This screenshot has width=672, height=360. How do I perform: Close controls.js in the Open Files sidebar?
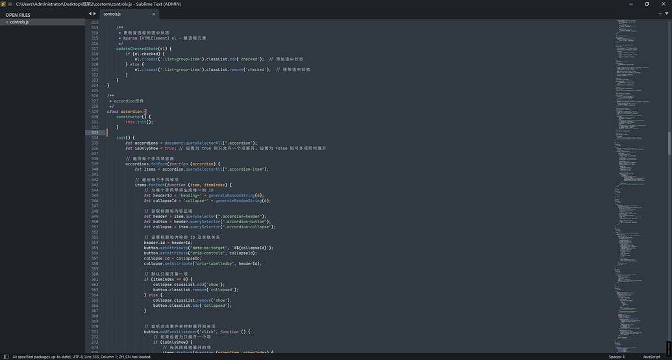pos(6,22)
